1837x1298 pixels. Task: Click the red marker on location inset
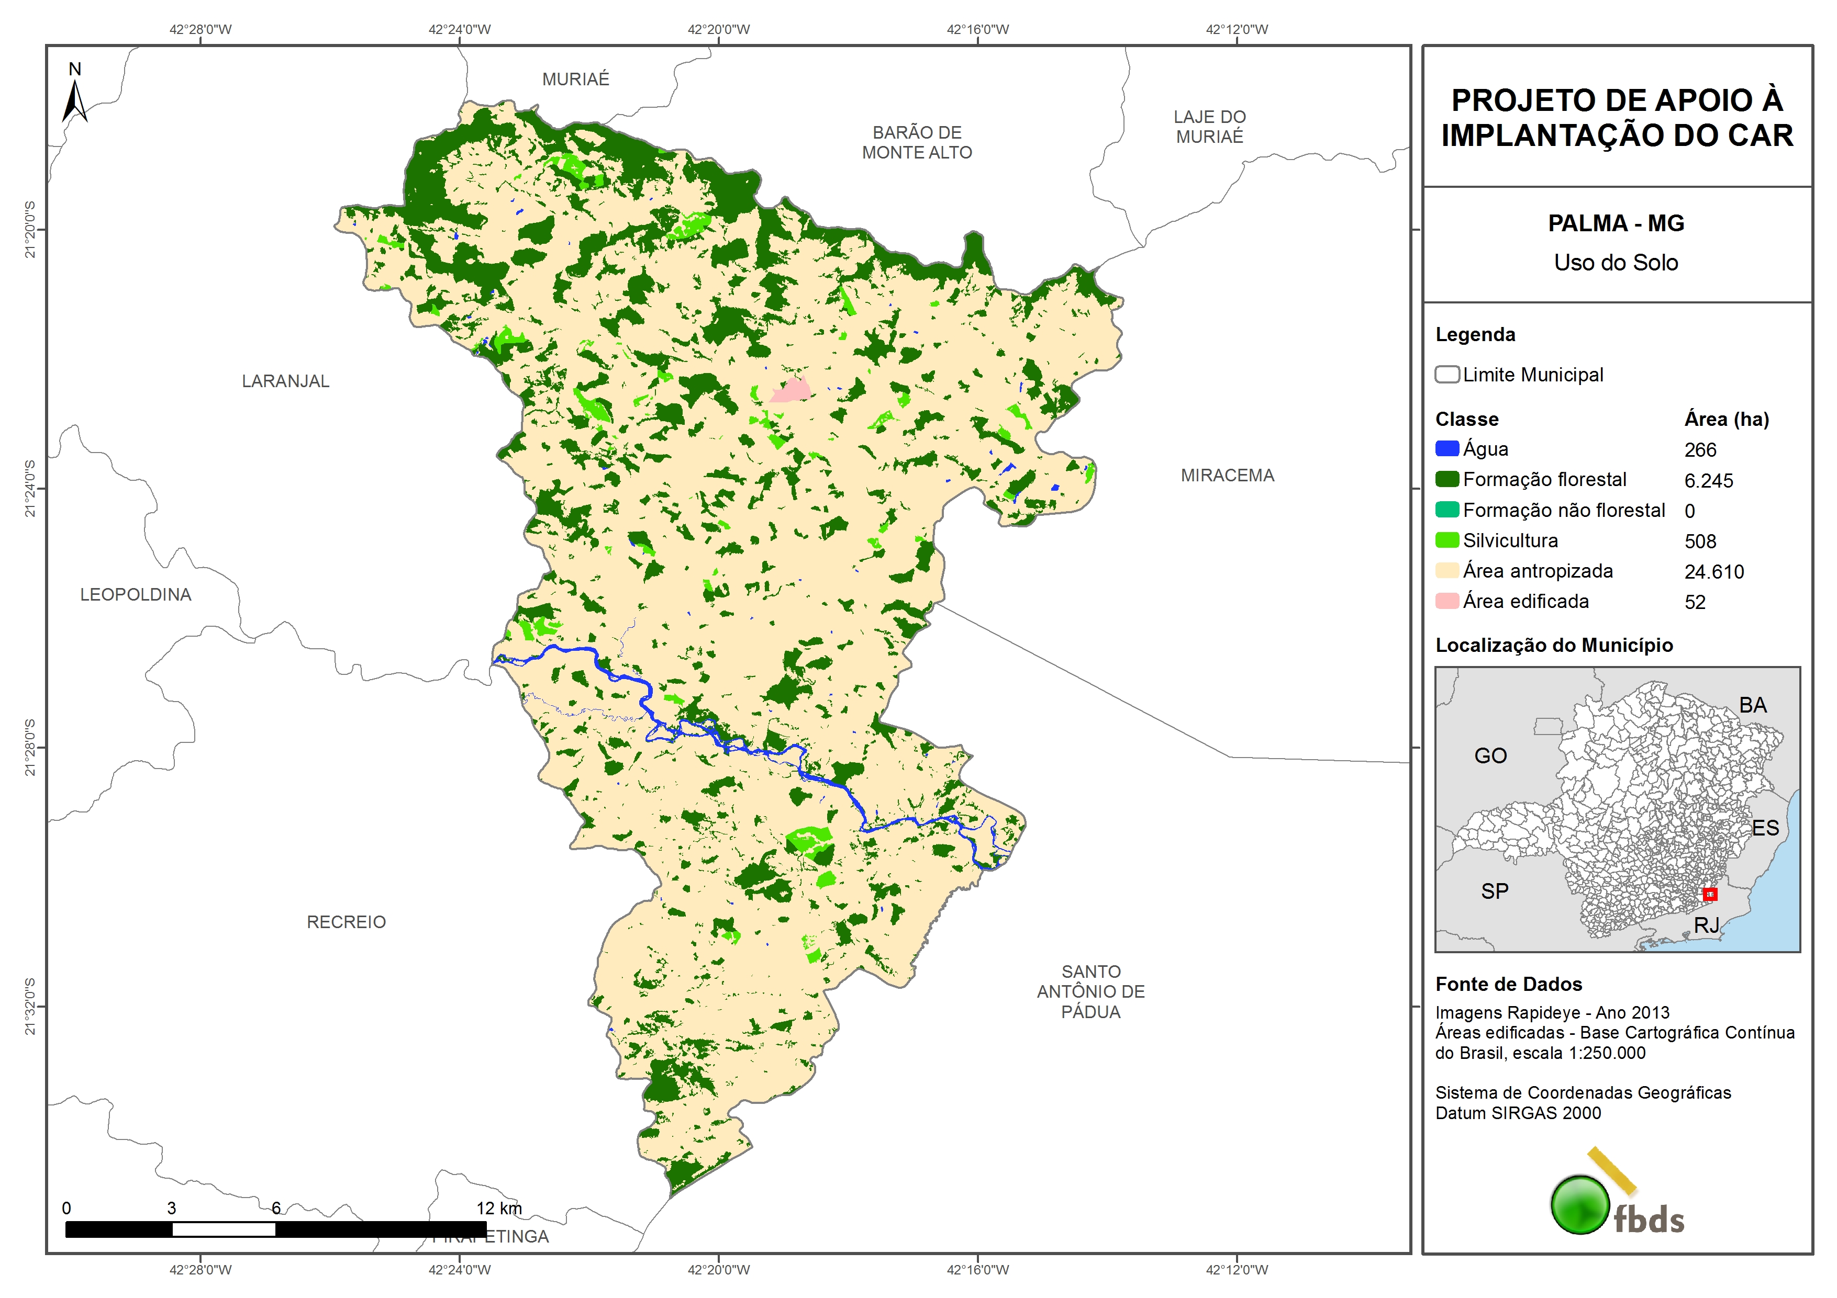1710,894
